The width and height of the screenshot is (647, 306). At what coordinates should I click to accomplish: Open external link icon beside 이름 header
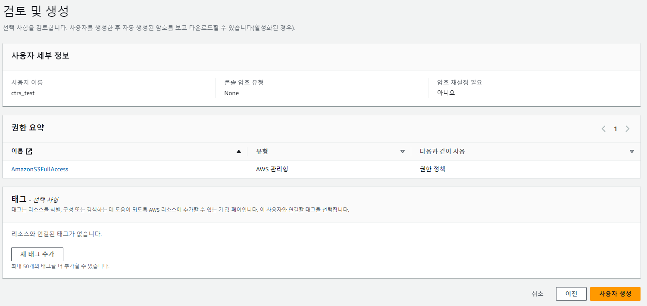click(x=29, y=151)
